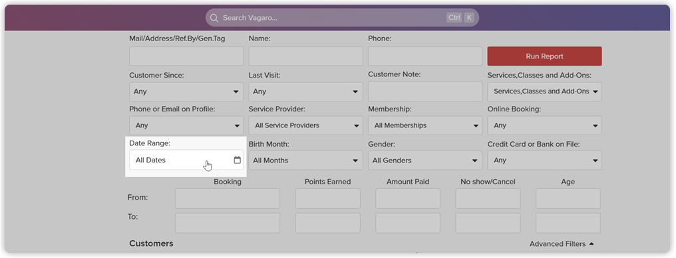Open Phone or Email on Profile dropdown
Viewport: 676px width, 258px height.
(186, 125)
